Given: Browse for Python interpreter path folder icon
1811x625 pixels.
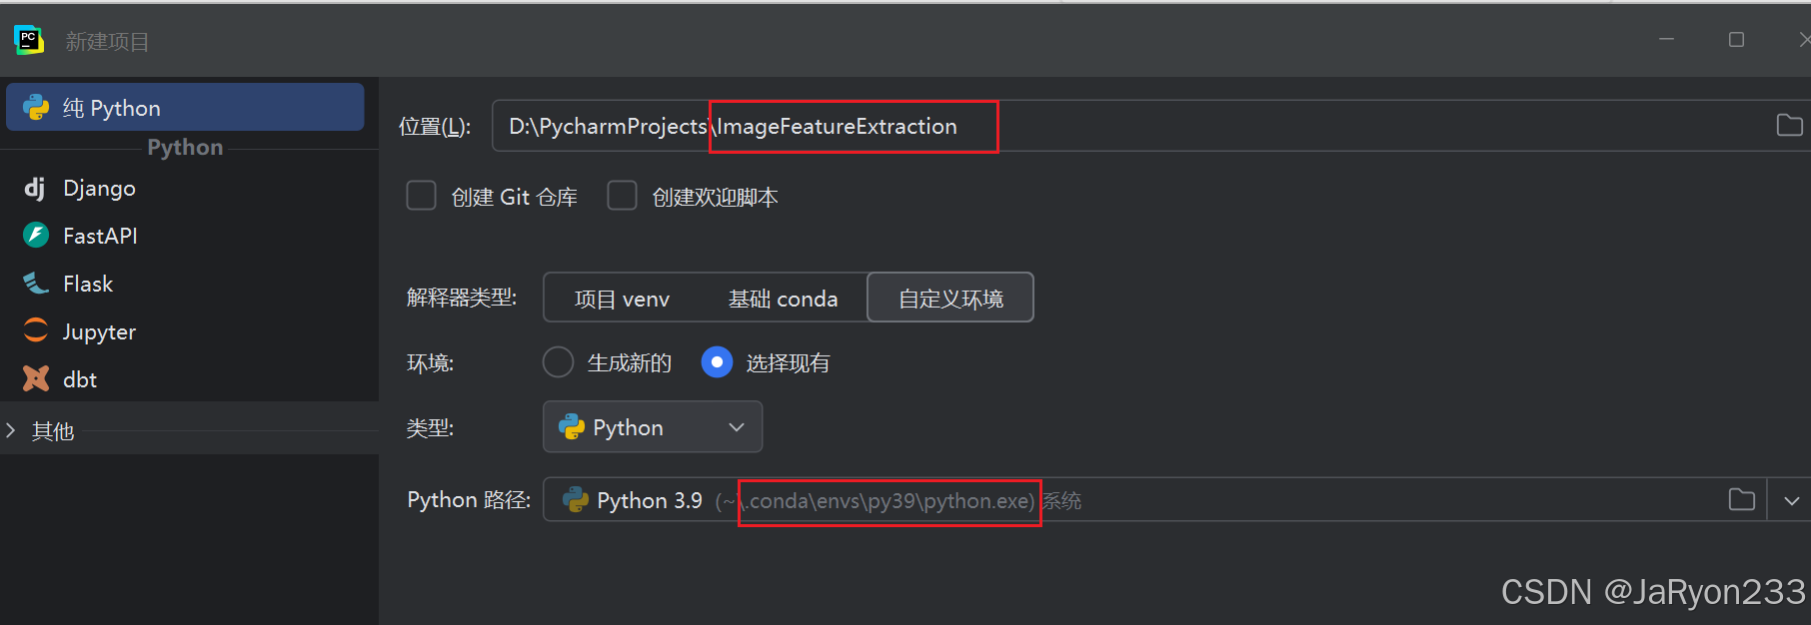Looking at the screenshot, I should [x=1741, y=500].
